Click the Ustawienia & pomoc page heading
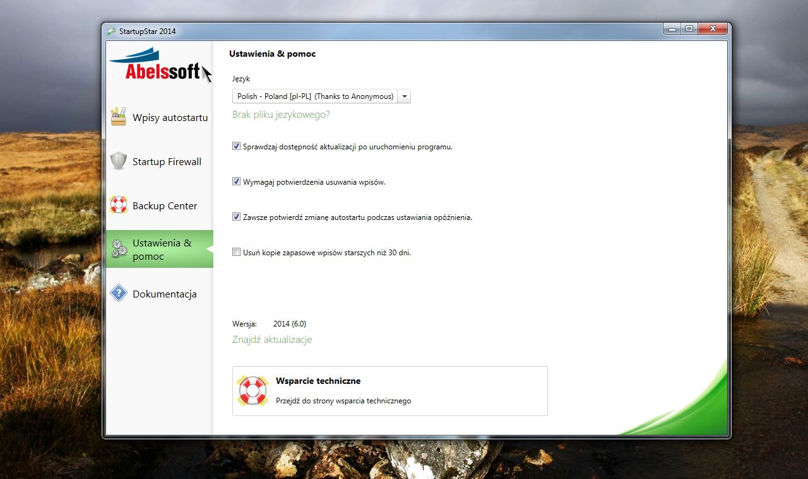The width and height of the screenshot is (808, 479). click(x=272, y=54)
